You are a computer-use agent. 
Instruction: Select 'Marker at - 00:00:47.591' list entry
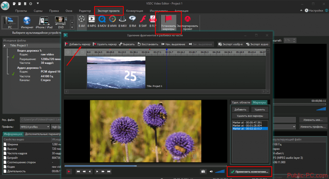point(247,123)
